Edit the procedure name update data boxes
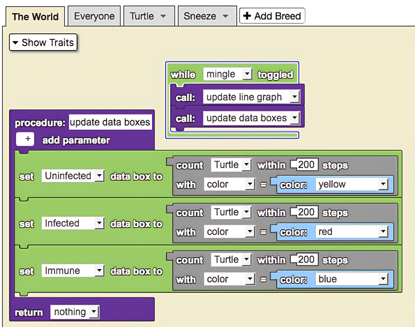This screenshot has height=327, width=415. 110,122
